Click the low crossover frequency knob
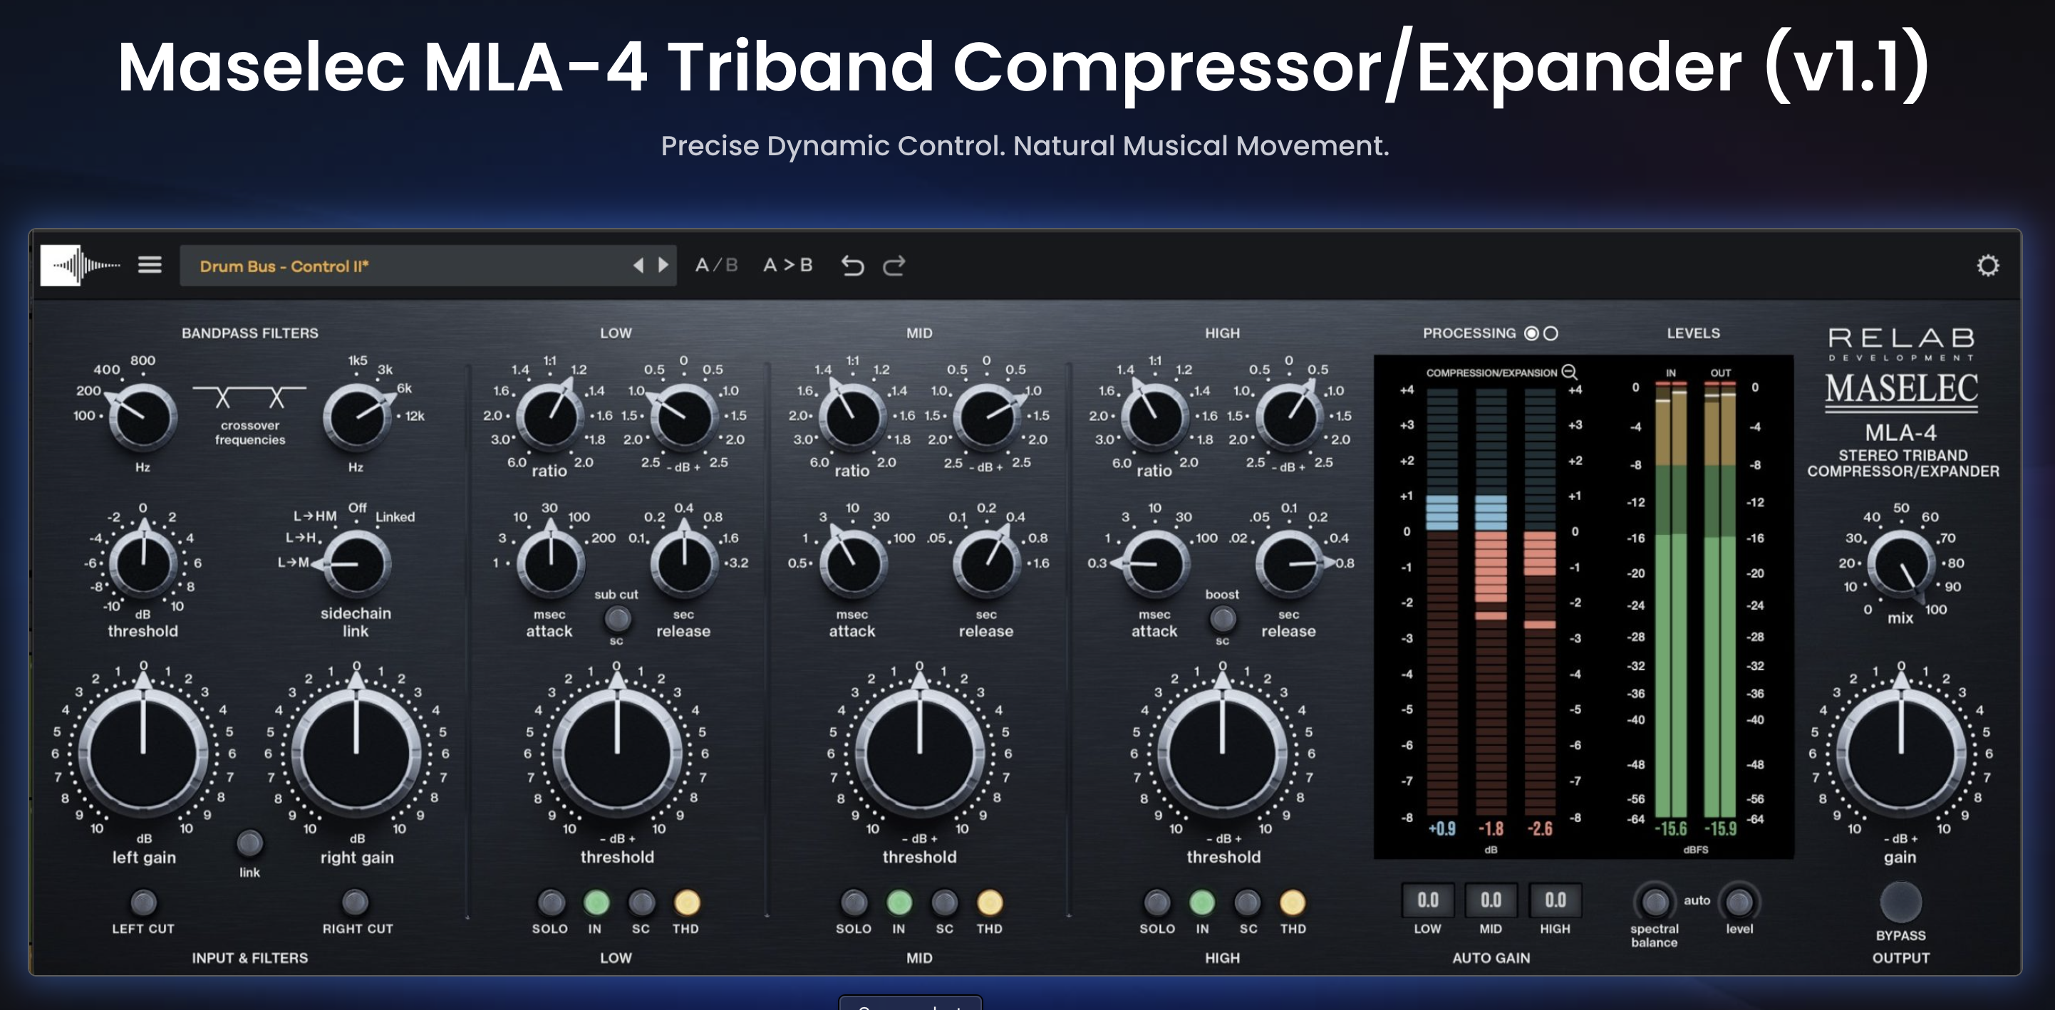 coord(143,417)
